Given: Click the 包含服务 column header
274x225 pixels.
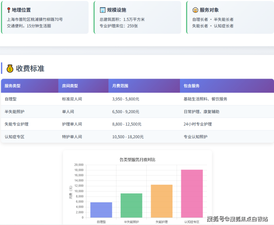Looking at the screenshot, I should [191, 86].
